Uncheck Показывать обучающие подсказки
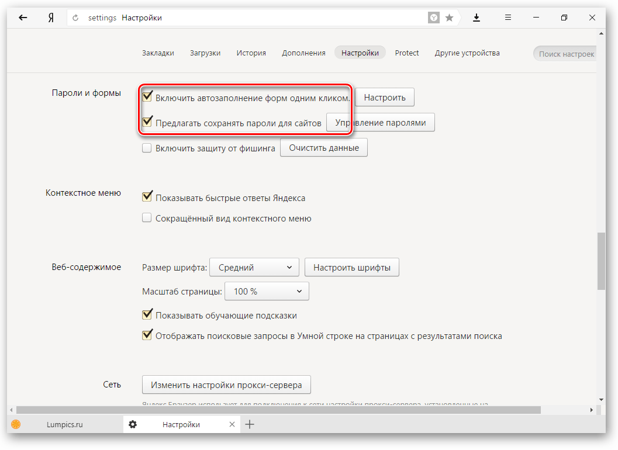 [x=147, y=316]
